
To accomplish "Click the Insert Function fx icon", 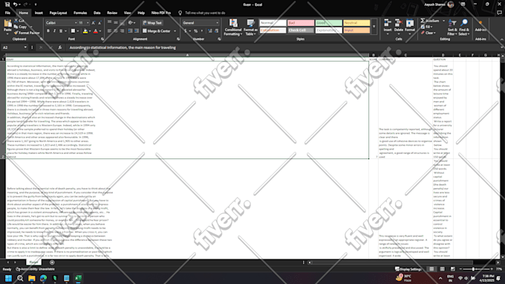I will [x=60, y=48].
